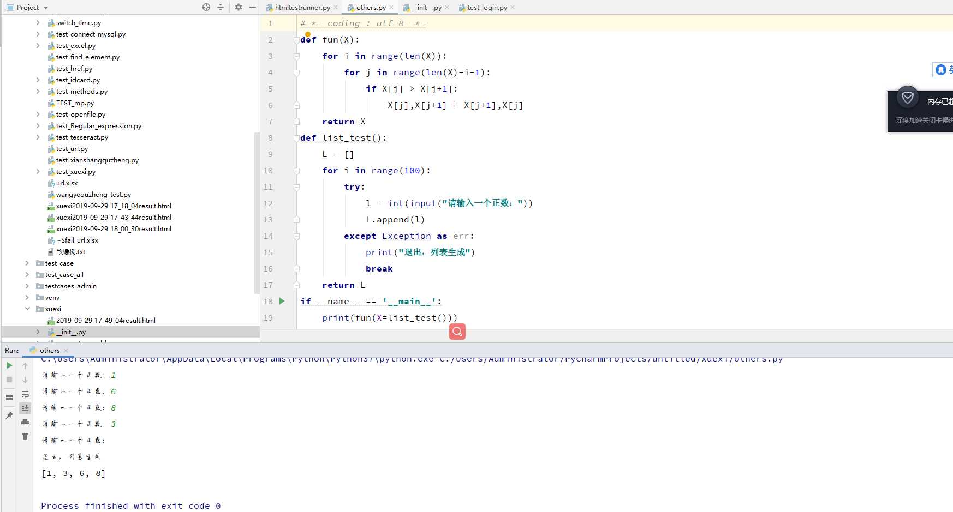Expand test_Regular_expression.py node

(38, 126)
